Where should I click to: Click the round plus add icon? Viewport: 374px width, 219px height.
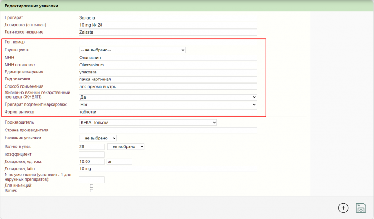coord(343,208)
